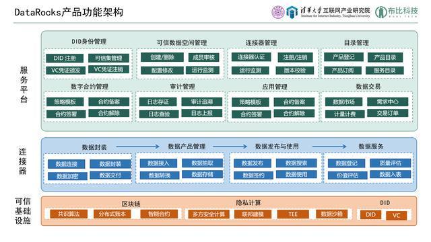The height and width of the screenshot is (242, 431).
Task: Click the 数据搜索 blue box
Action: click(296, 163)
